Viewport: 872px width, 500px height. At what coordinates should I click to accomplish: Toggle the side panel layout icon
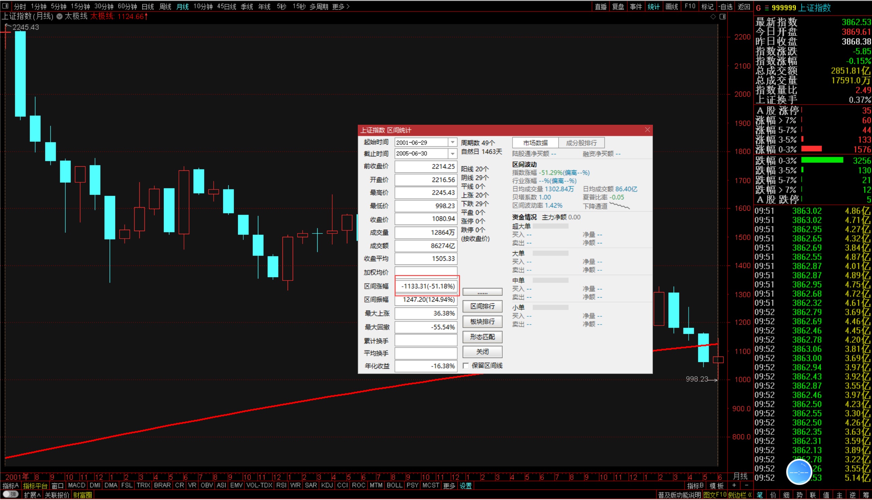723,17
